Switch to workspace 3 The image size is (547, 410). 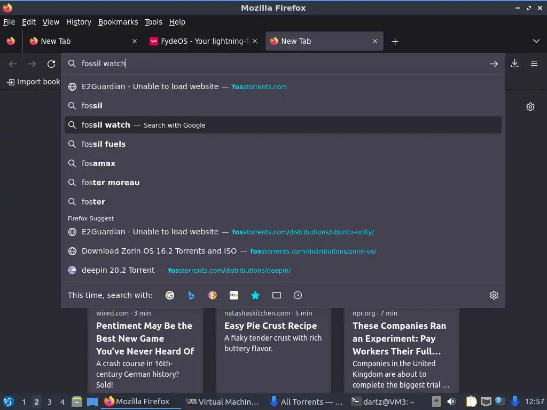pos(50,402)
